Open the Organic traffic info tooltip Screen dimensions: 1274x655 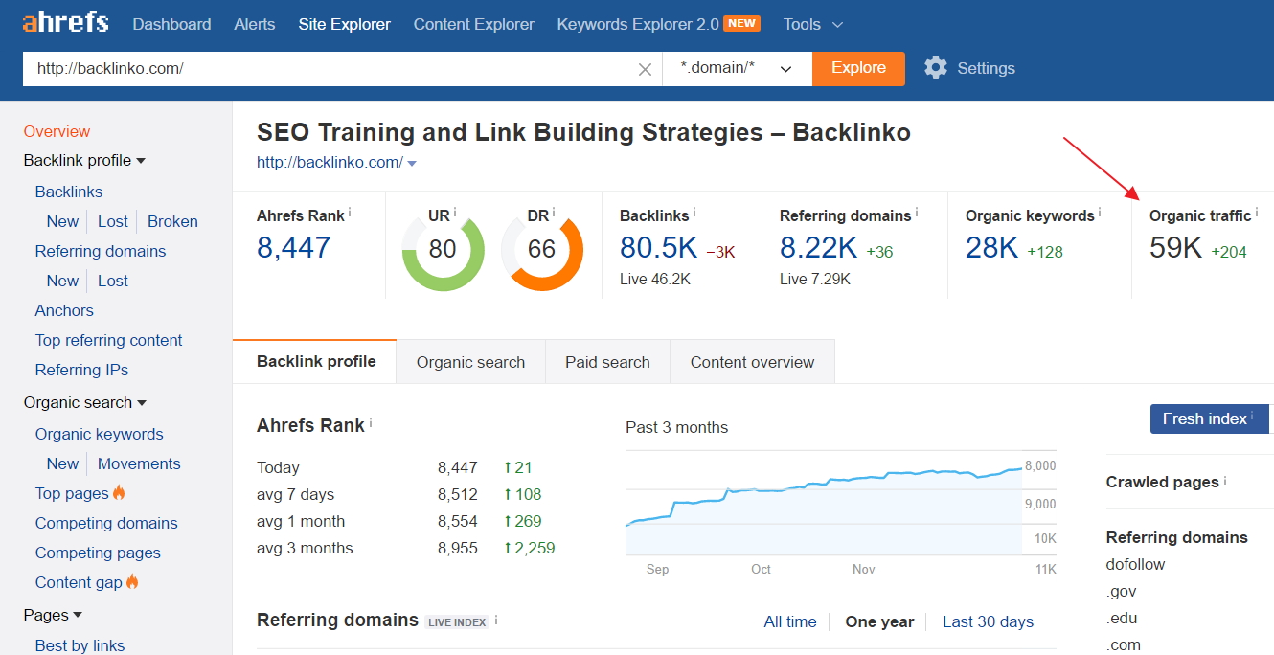click(x=1257, y=210)
